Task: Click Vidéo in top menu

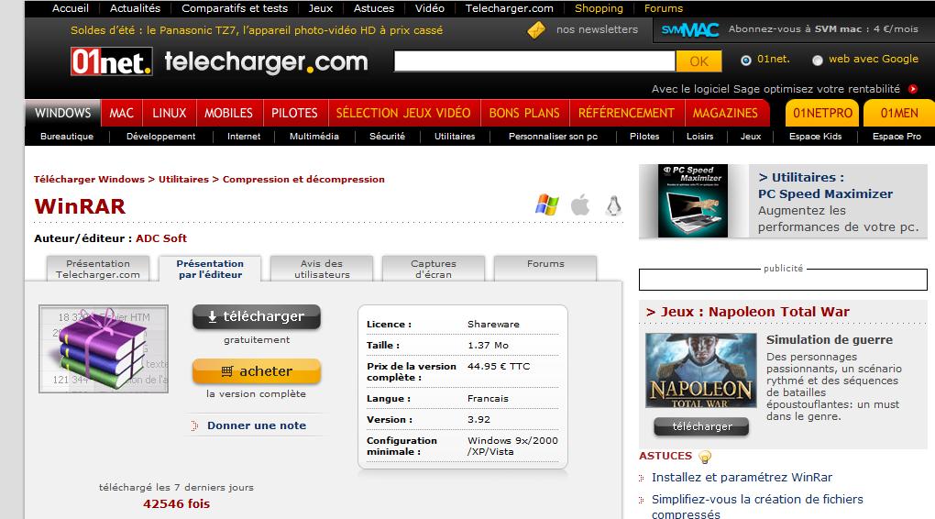Action: point(429,8)
